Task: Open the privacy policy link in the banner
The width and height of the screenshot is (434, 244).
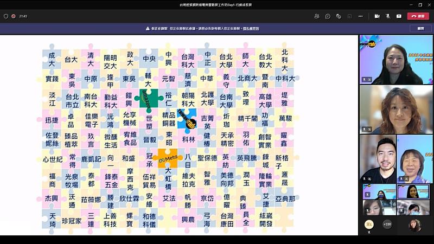Action: (x=251, y=29)
